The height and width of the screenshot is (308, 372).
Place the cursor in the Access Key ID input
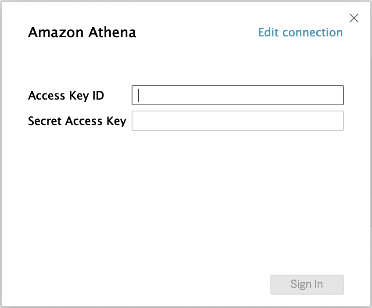coord(237,95)
